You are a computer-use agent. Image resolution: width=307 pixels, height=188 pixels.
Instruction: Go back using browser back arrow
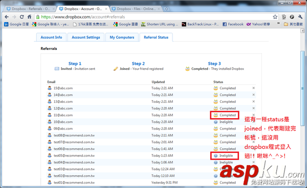coord(7,17)
